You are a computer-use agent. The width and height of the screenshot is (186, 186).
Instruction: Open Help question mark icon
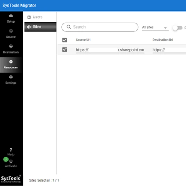(11, 150)
